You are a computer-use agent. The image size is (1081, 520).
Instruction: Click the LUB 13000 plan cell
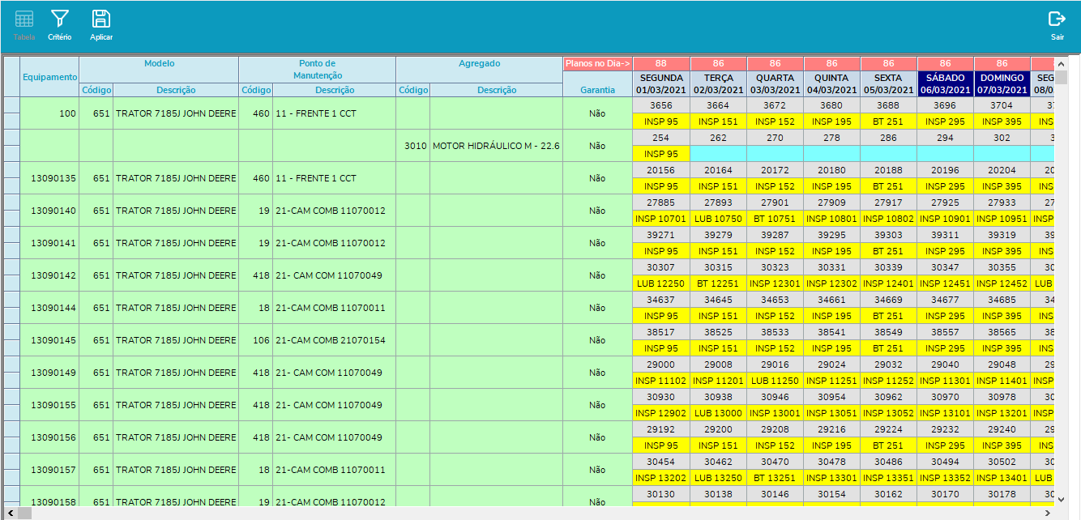tap(718, 413)
